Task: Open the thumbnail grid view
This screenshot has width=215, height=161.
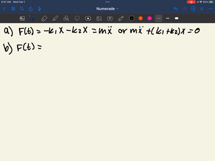Action: [x=13, y=9]
